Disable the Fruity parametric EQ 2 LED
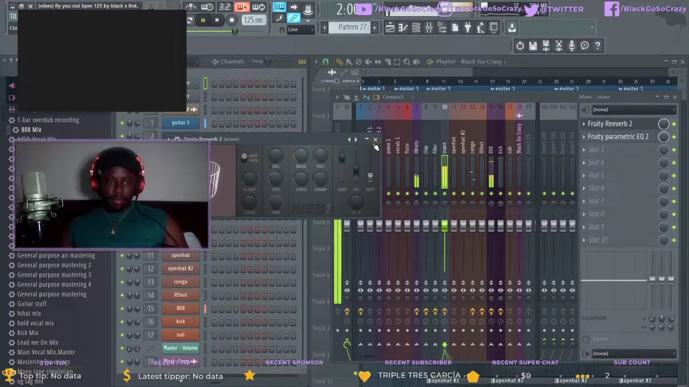Viewport: 689px width, 387px height. click(x=674, y=137)
